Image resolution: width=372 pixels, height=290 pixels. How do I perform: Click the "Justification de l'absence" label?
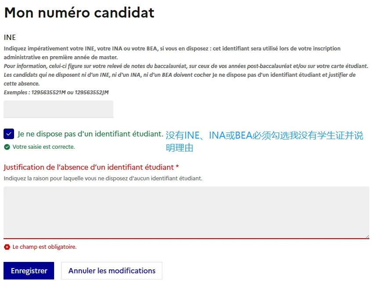tap(91, 167)
